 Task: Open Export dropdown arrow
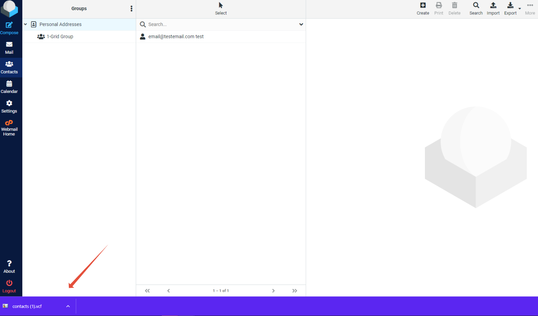tap(520, 8)
